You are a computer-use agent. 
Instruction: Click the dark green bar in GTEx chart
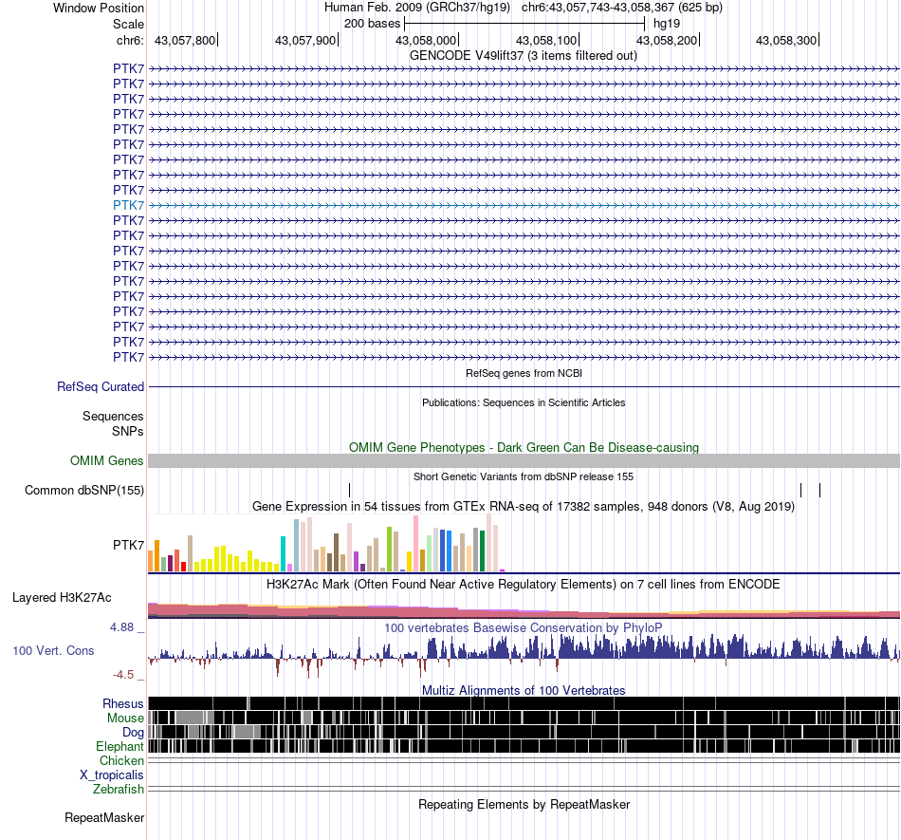[482, 551]
